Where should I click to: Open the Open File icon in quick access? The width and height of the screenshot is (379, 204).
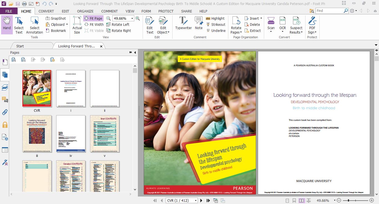coord(11,4)
